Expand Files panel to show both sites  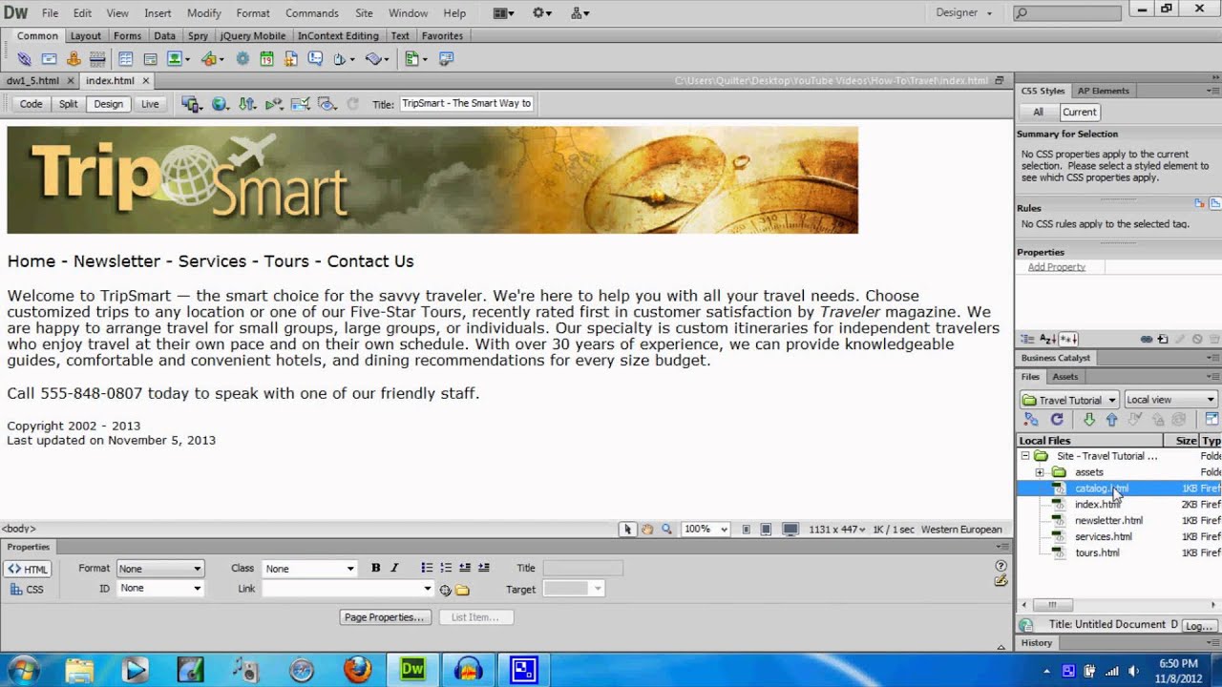coord(1211,420)
